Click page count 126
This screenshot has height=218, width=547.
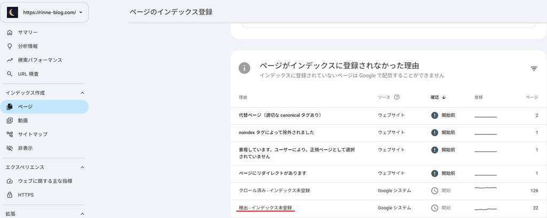coord(534,190)
